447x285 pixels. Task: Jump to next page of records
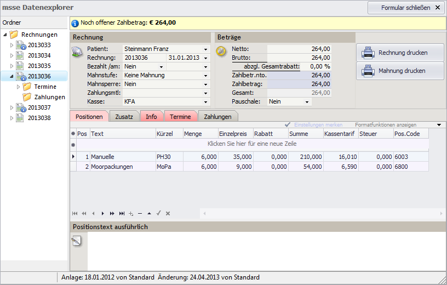[112, 213]
